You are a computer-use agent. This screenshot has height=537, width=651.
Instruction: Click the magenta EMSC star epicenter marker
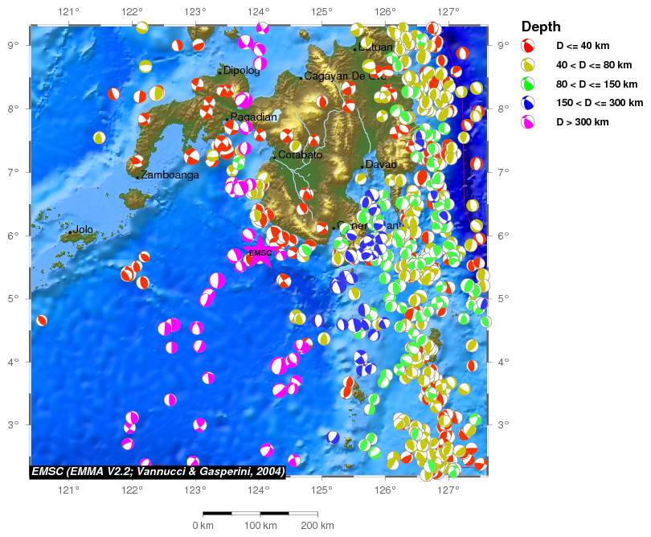coord(260,252)
